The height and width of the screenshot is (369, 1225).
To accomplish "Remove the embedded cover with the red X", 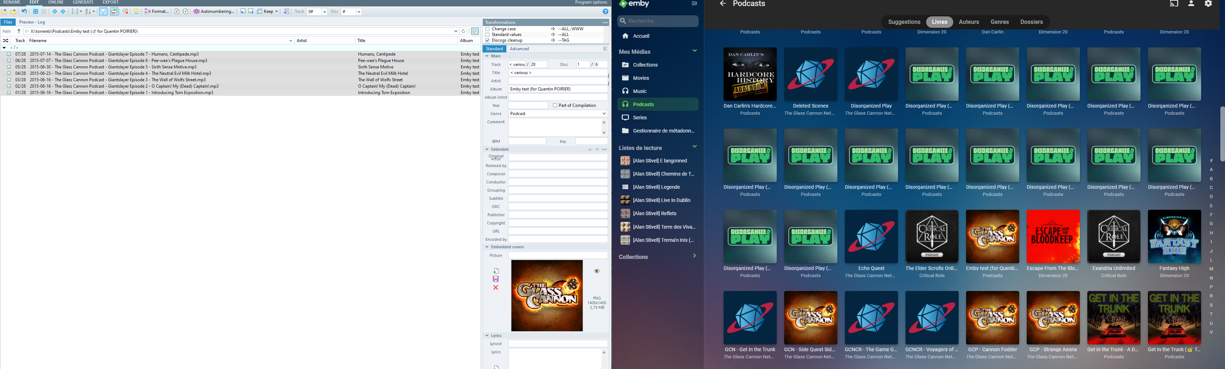I will [x=496, y=288].
